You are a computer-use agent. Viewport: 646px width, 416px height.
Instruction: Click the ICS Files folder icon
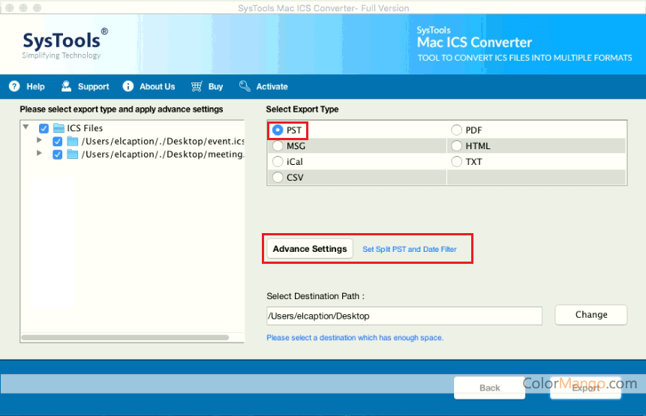pyautogui.click(x=59, y=128)
